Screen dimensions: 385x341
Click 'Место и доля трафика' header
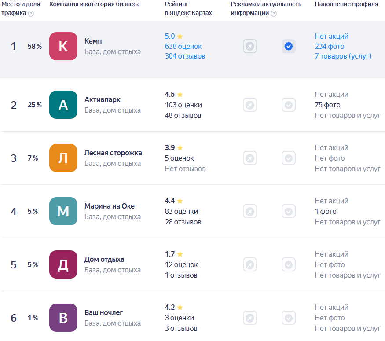(x=20, y=9)
